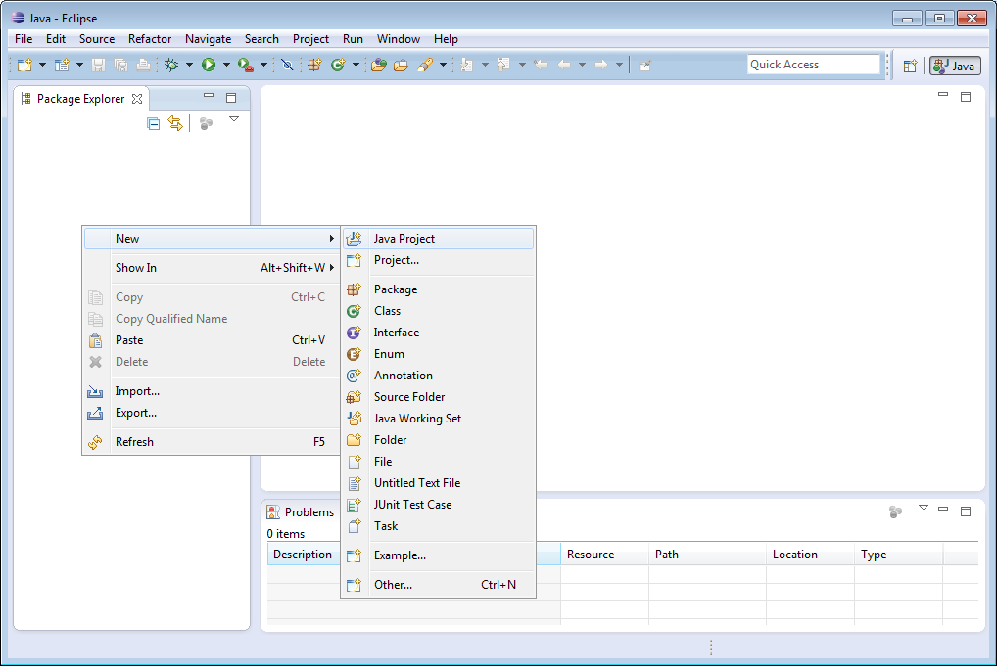The width and height of the screenshot is (997, 666).
Task: Open the Help menu
Action: 446,39
